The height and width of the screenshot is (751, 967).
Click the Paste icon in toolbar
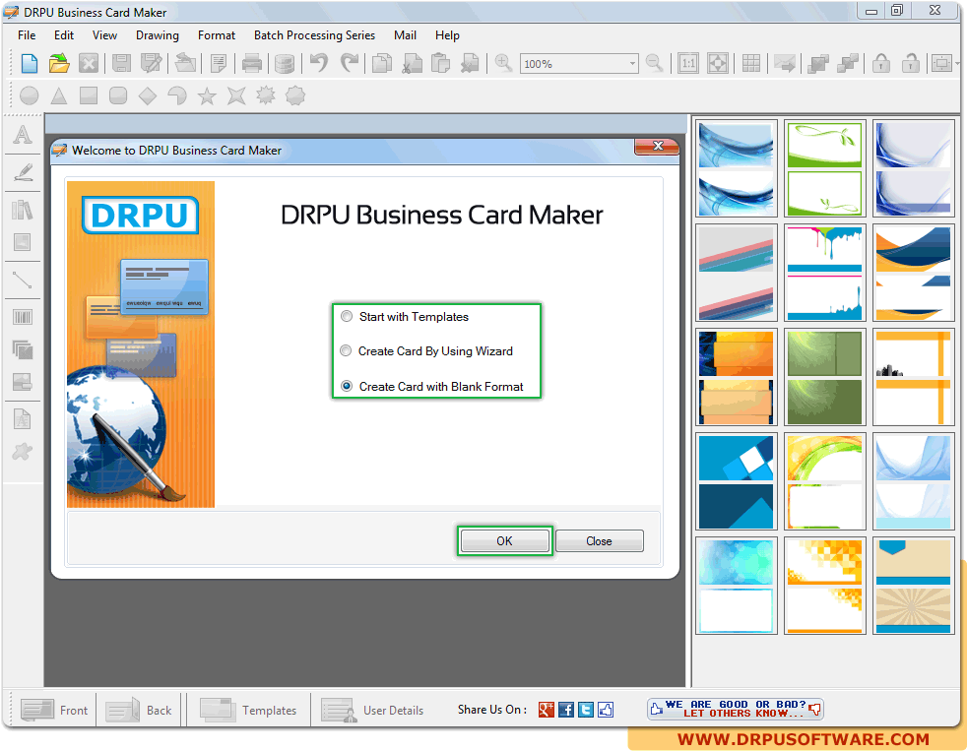[x=440, y=64]
